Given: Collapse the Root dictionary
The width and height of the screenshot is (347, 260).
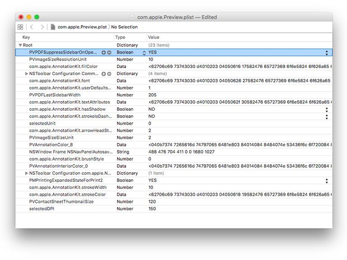Looking at the screenshot, I should tap(20, 45).
